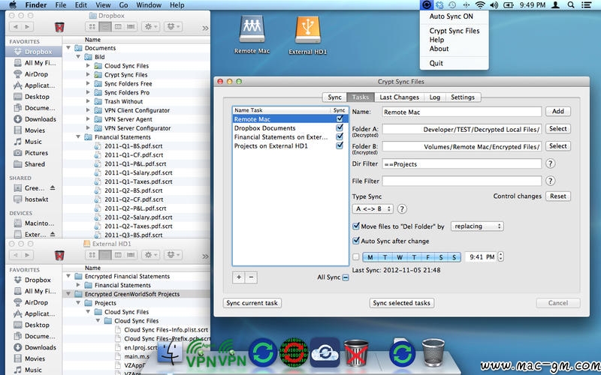Open the replacing dropdown
601x375 pixels.
[x=477, y=226]
